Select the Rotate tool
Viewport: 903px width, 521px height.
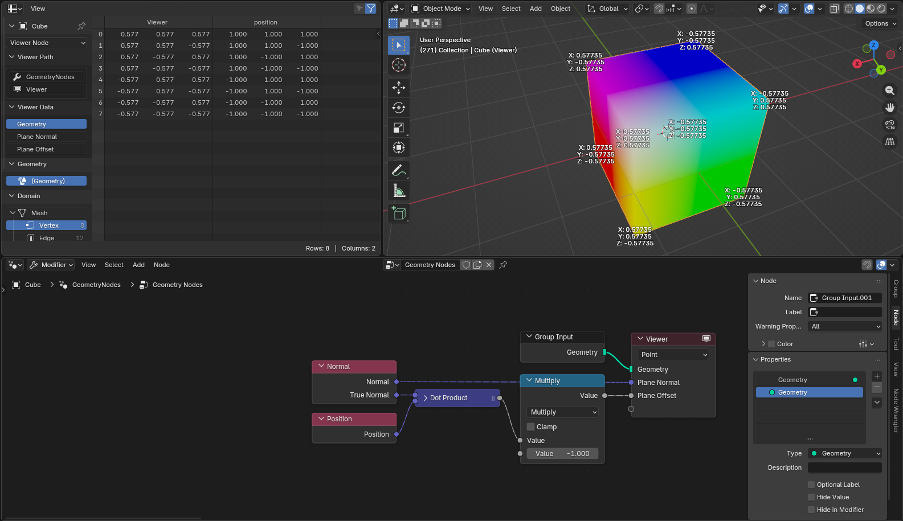[x=399, y=108]
